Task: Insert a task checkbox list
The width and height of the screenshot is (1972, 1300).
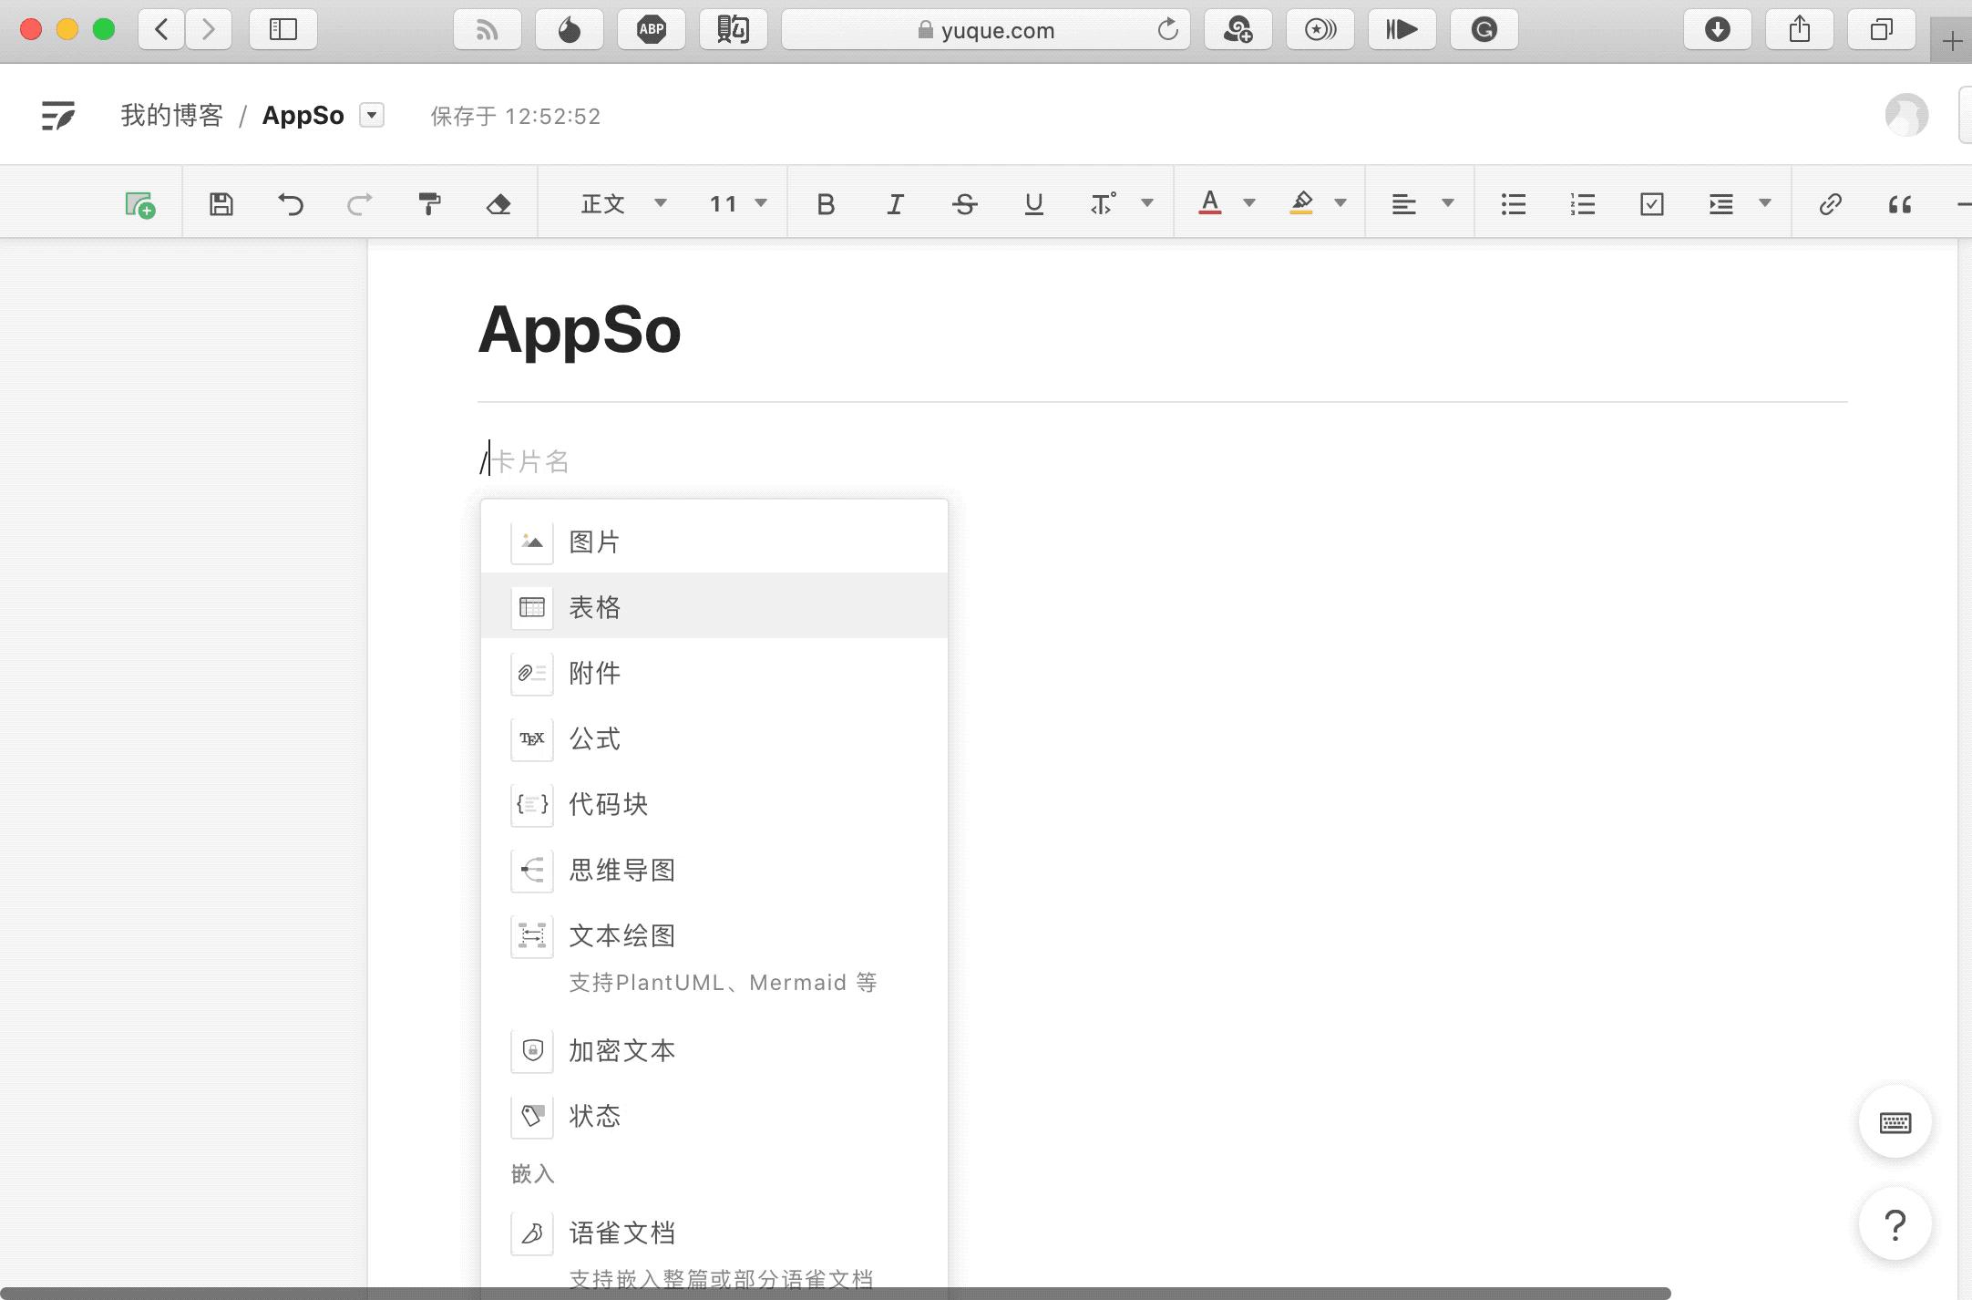Action: tap(1651, 204)
